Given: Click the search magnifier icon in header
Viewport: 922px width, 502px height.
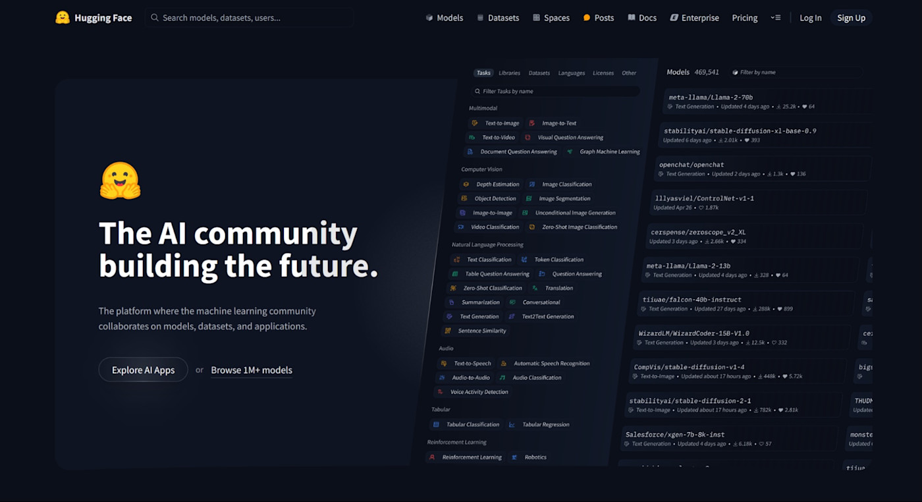Looking at the screenshot, I should click(155, 18).
